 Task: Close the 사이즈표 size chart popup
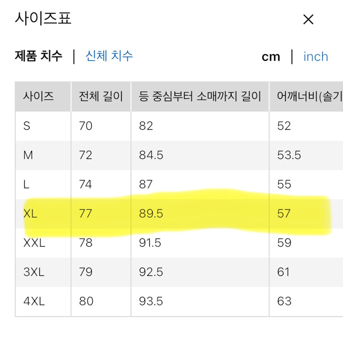[x=309, y=19]
